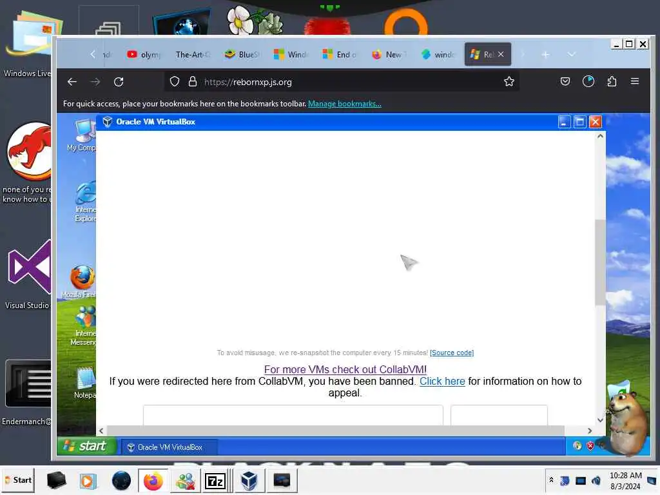Switch to the Wind Microsoft tab
This screenshot has height=495, width=660.
point(291,54)
